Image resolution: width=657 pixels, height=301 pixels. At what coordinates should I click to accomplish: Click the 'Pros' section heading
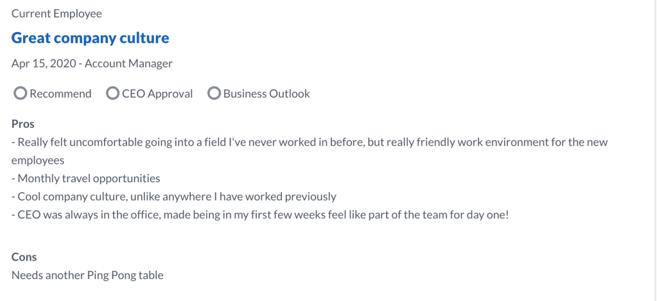(23, 124)
